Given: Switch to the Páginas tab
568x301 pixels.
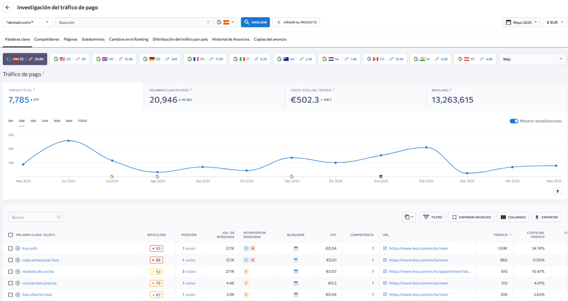Looking at the screenshot, I should (70, 39).
